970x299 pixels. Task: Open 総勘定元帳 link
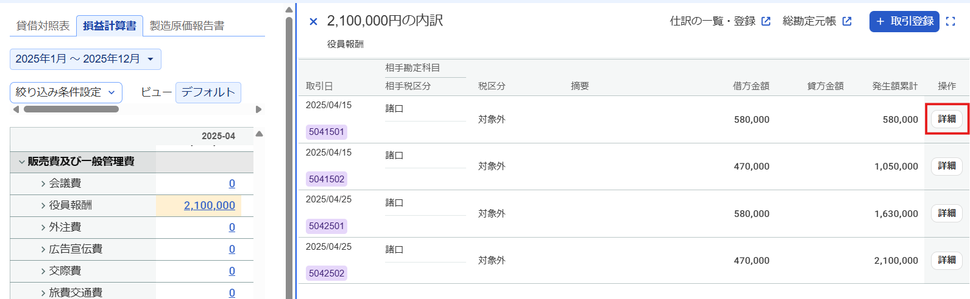809,21
